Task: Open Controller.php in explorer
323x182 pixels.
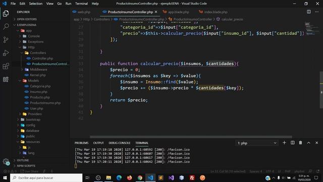Action: point(41,59)
